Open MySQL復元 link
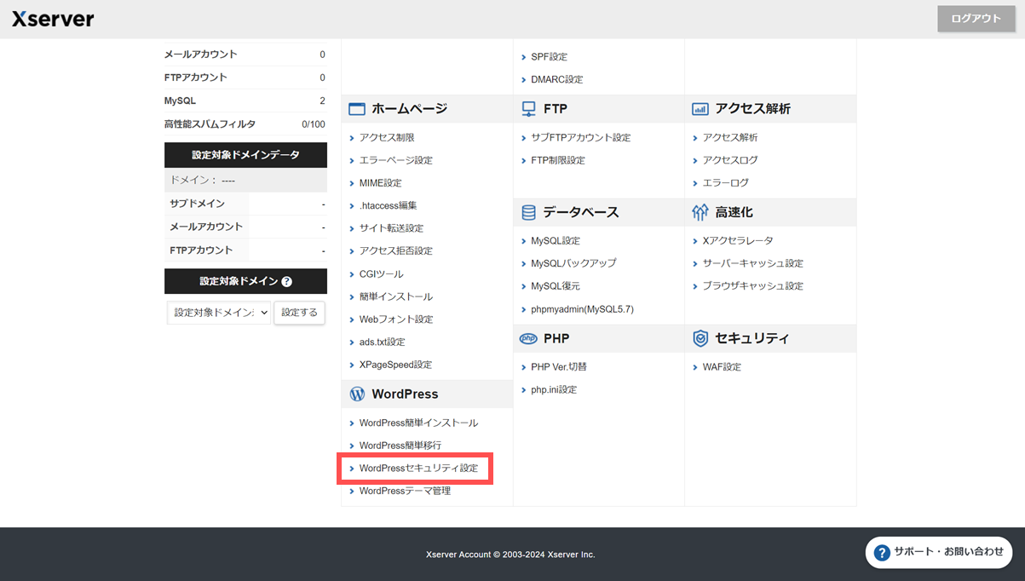This screenshot has height=581, width=1025. coord(556,286)
